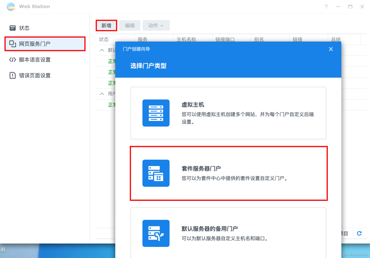
Task: Open the 动作 dropdown menu
Action: [156, 25]
